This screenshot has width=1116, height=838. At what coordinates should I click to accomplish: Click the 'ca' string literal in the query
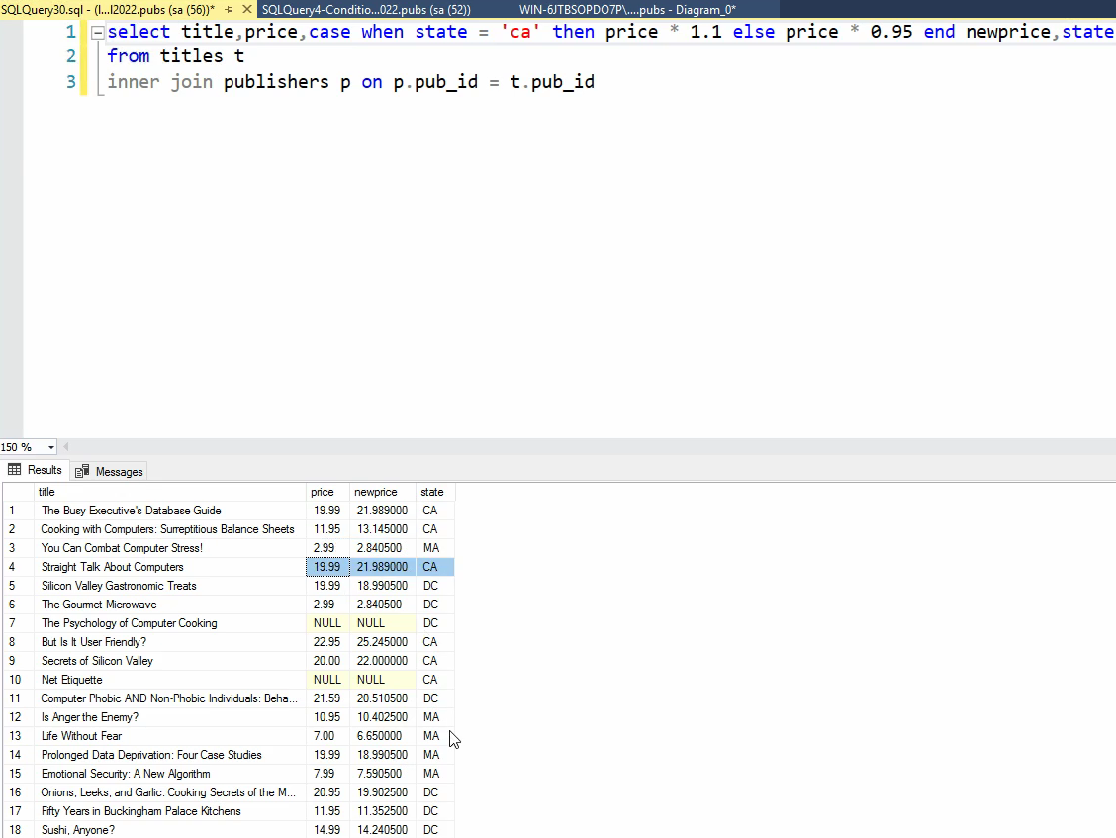[x=520, y=32]
